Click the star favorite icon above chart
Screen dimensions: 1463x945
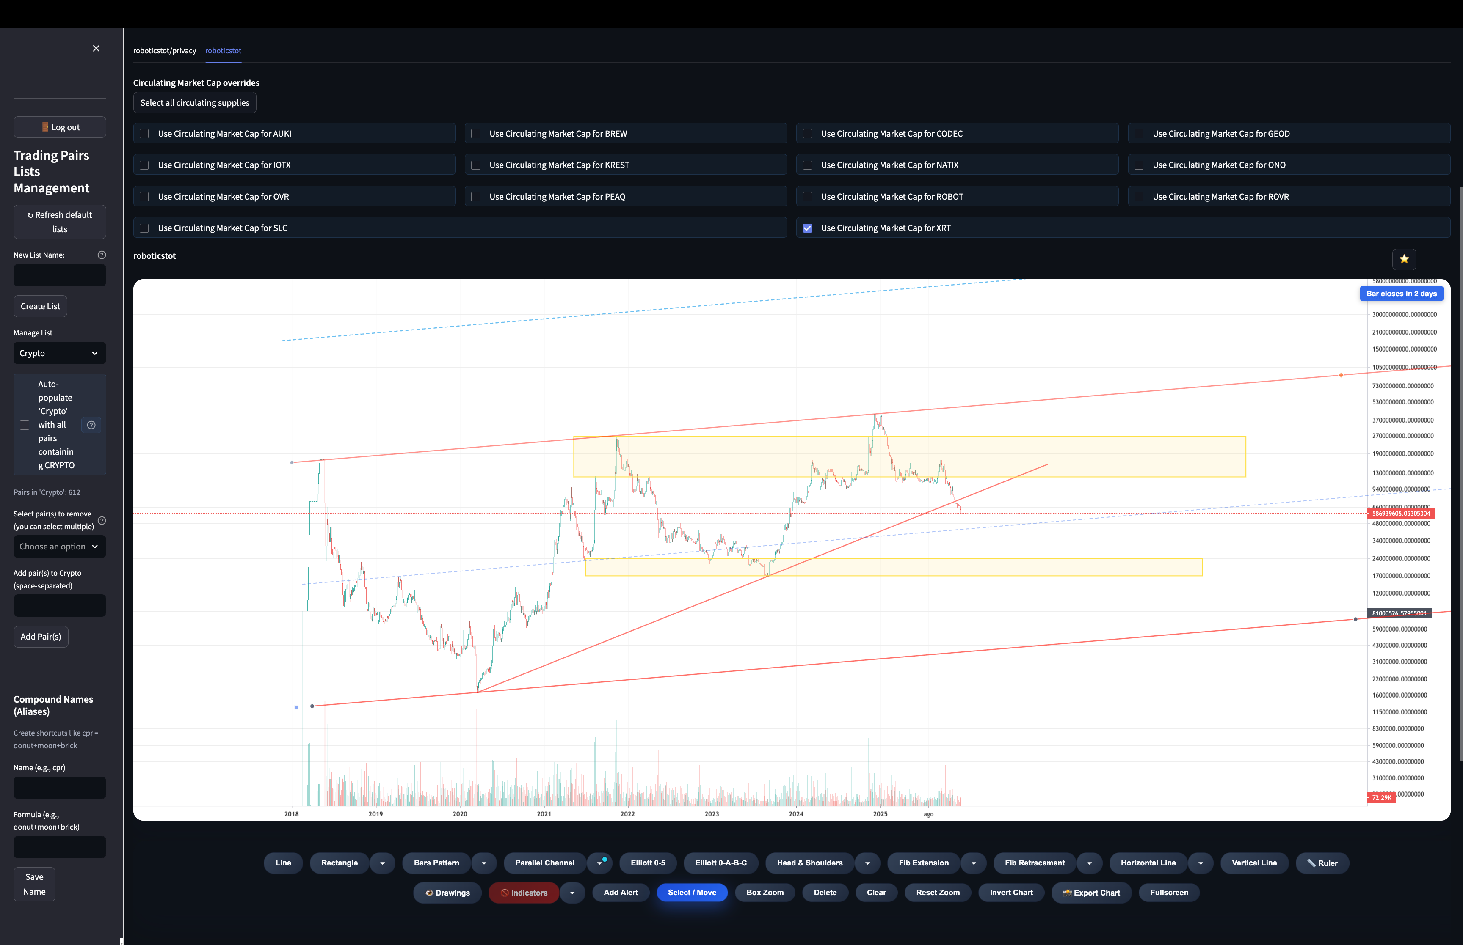click(1403, 259)
